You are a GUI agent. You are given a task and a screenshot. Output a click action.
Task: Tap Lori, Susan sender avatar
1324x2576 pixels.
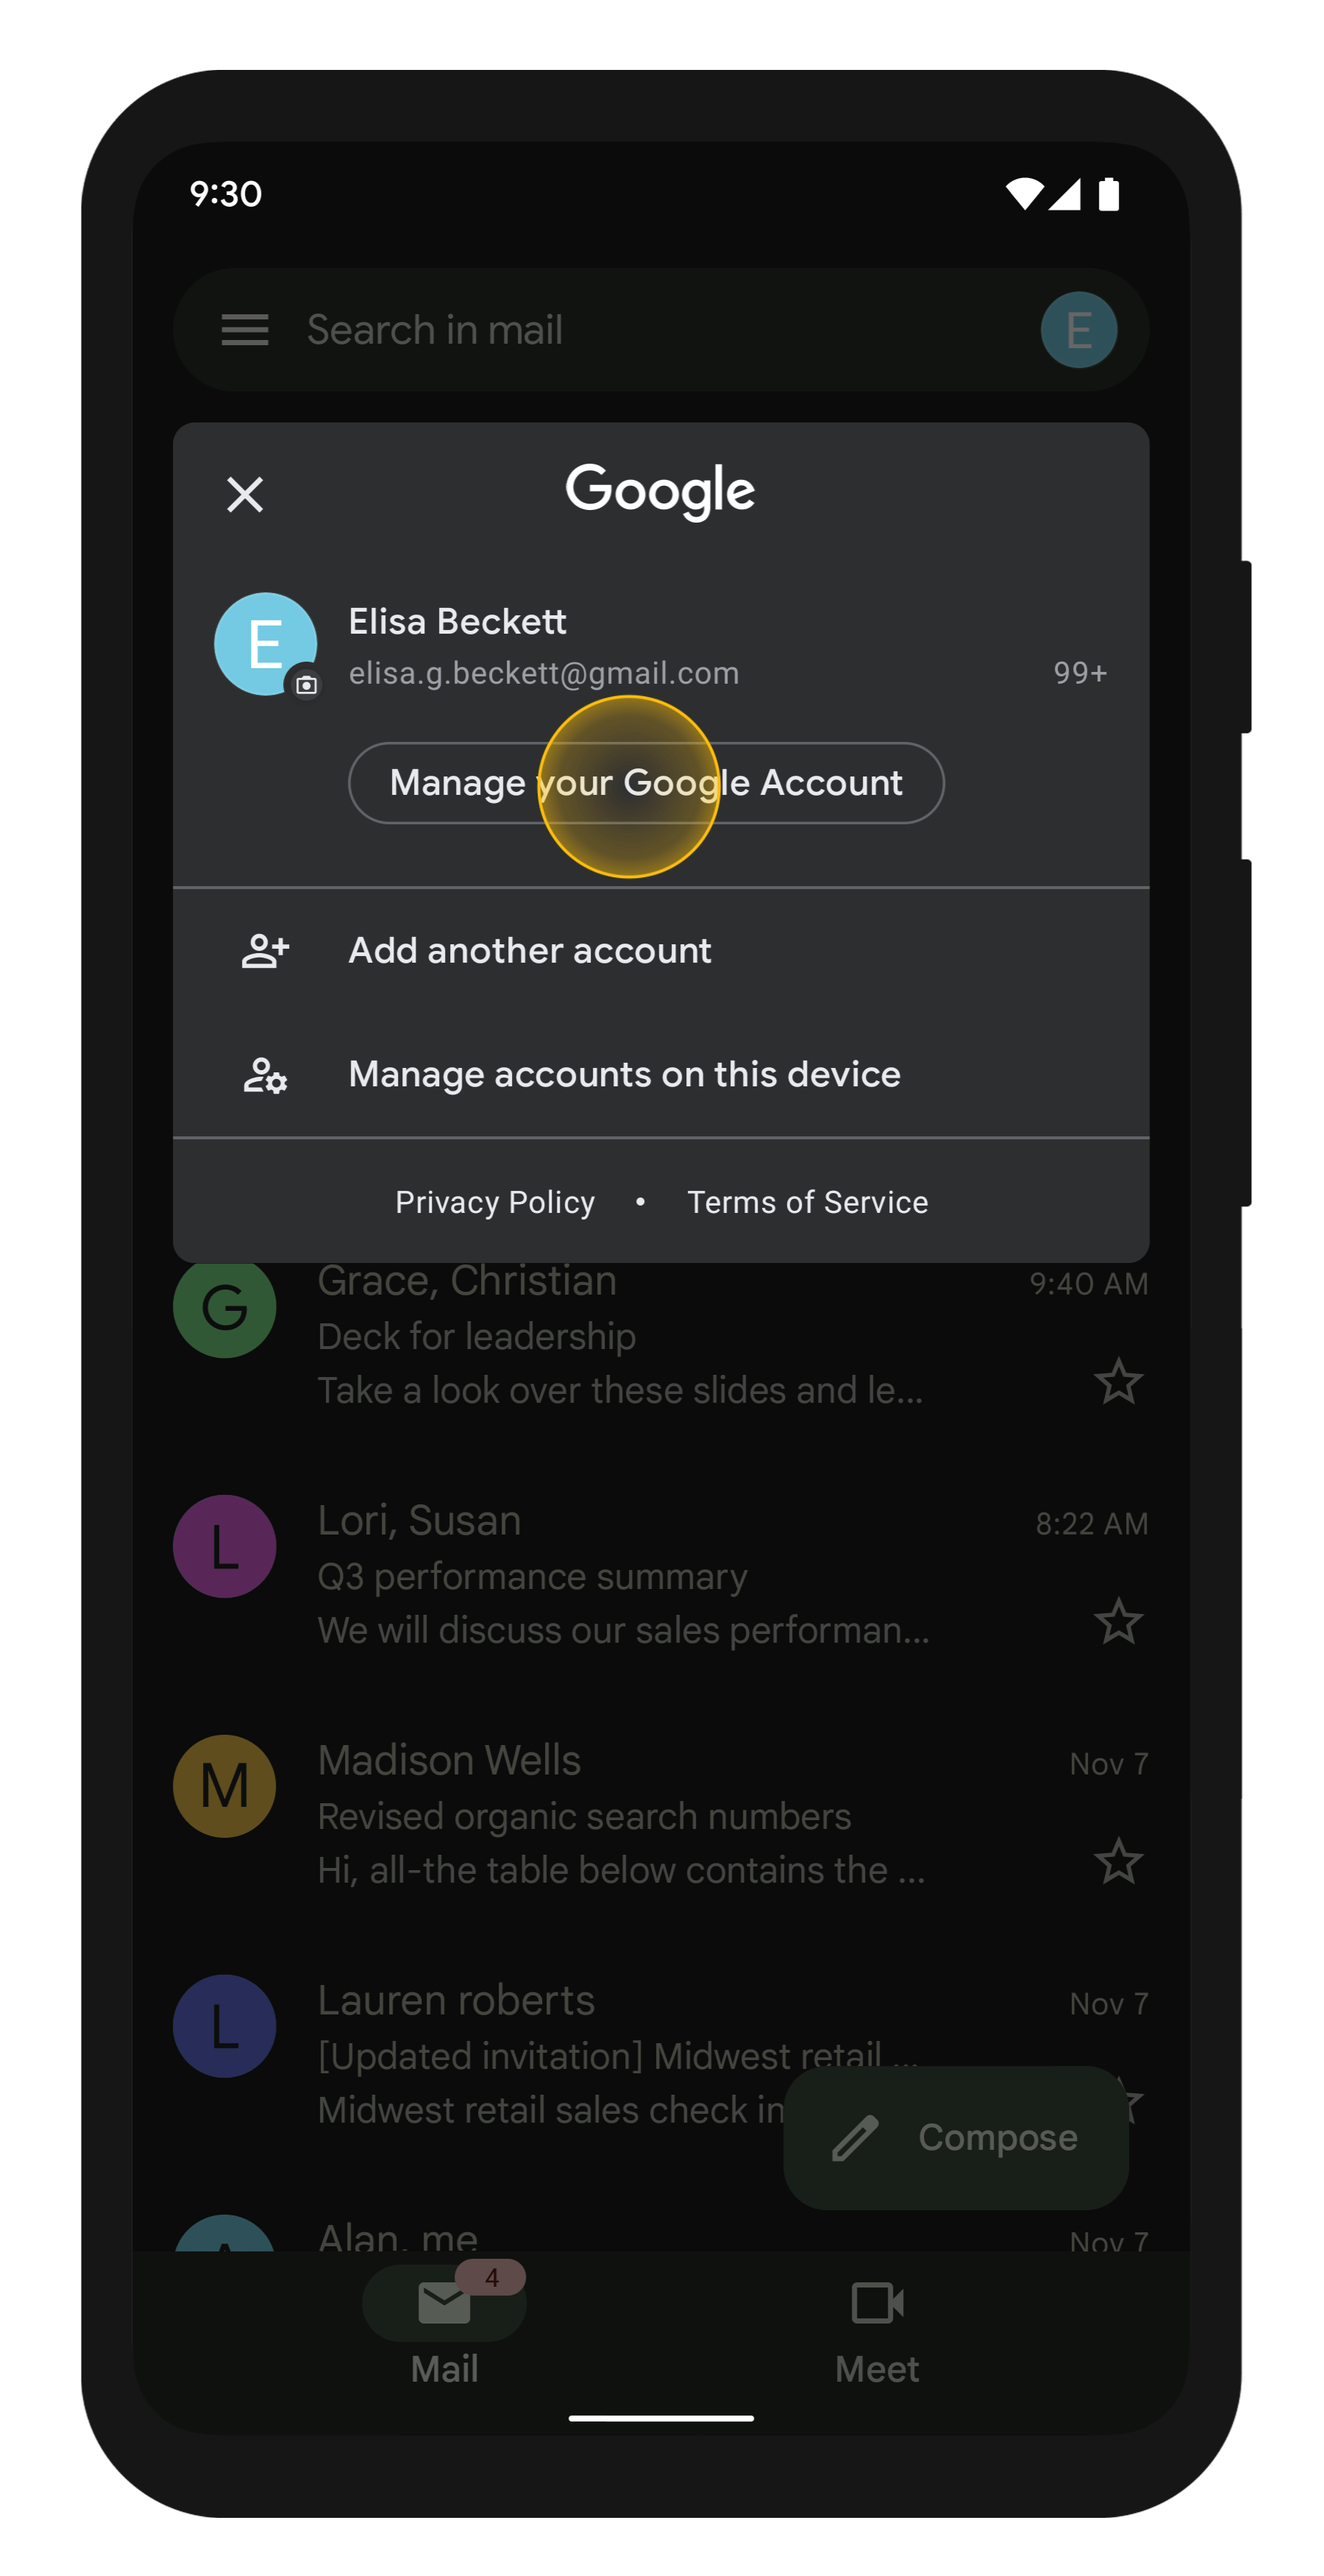[x=225, y=1546]
